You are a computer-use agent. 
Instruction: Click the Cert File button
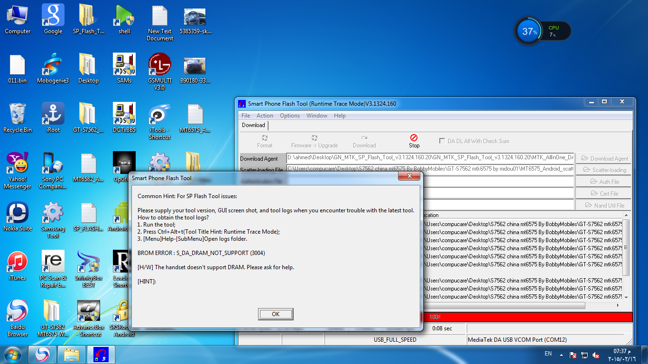point(604,193)
